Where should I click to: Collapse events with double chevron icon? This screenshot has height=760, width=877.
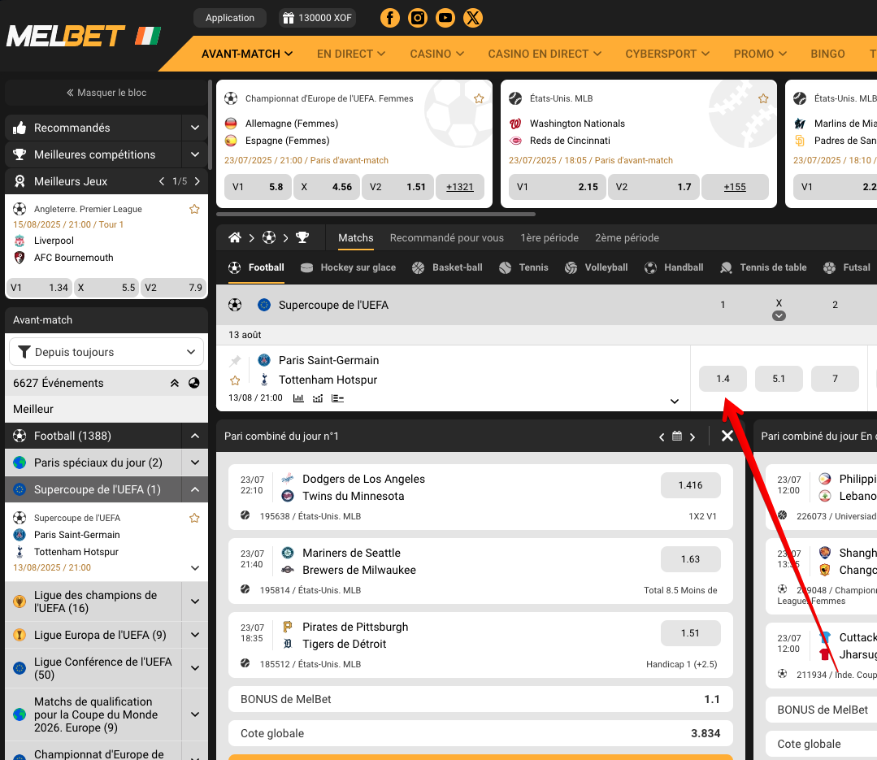tap(175, 383)
